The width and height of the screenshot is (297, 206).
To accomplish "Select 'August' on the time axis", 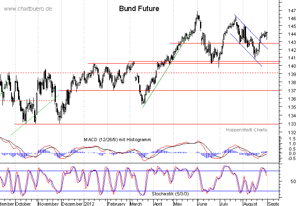I will [x=251, y=204].
